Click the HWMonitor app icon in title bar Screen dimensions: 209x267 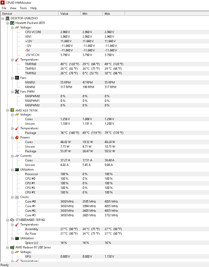pyautogui.click(x=3, y=3)
